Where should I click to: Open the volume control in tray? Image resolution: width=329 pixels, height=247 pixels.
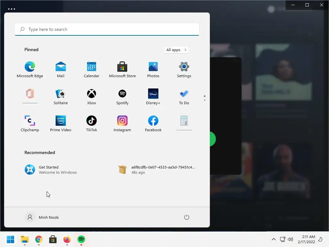[x=290, y=239]
